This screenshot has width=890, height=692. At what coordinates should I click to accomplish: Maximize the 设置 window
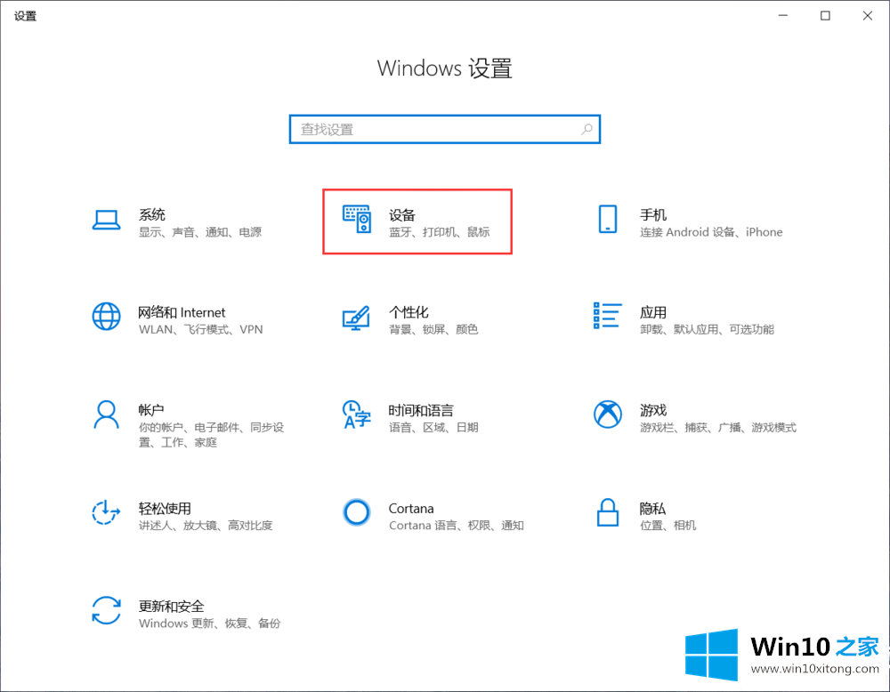pyautogui.click(x=825, y=16)
